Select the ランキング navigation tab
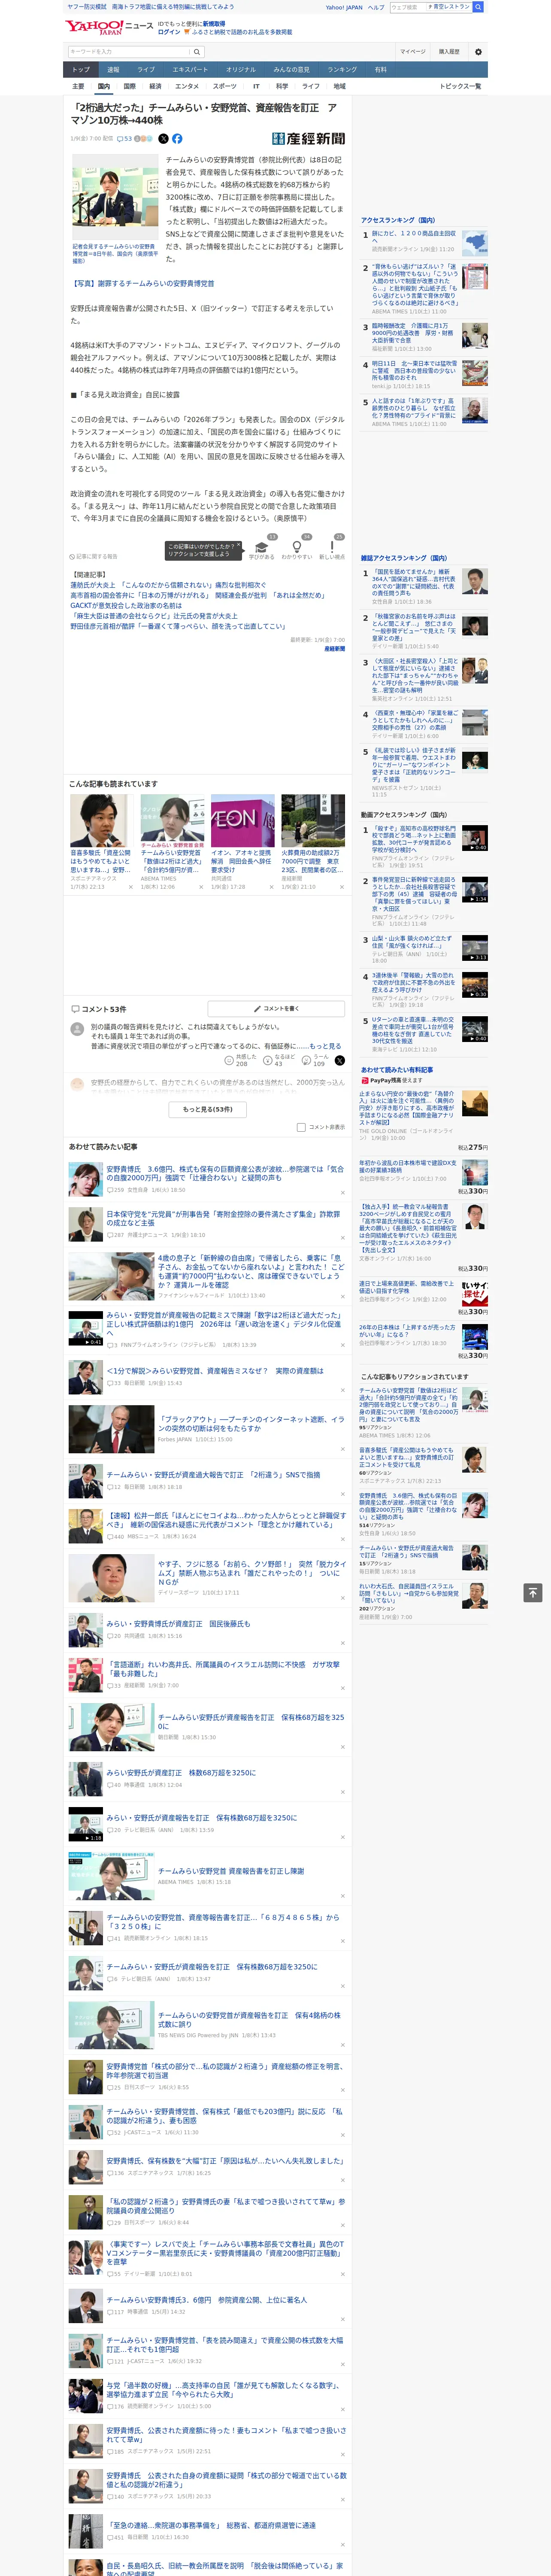 (x=342, y=70)
